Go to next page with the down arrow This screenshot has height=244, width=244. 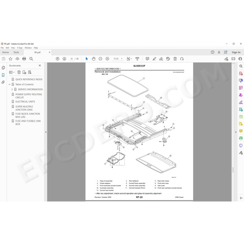click(x=64, y=59)
